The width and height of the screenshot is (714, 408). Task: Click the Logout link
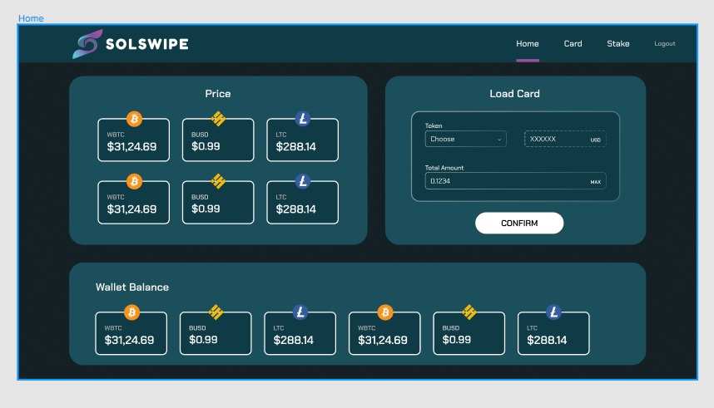(665, 44)
